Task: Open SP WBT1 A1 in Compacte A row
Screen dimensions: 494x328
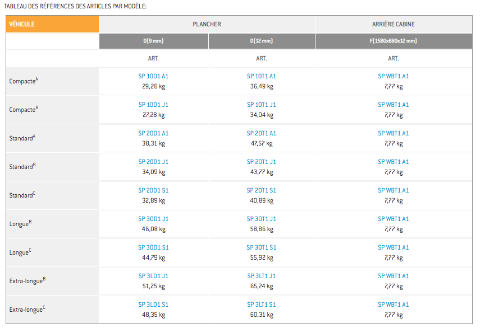Action: tap(393, 76)
